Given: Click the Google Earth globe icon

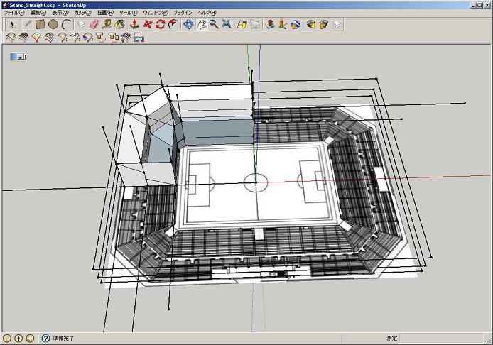Looking at the screenshot, I should coord(296,24).
